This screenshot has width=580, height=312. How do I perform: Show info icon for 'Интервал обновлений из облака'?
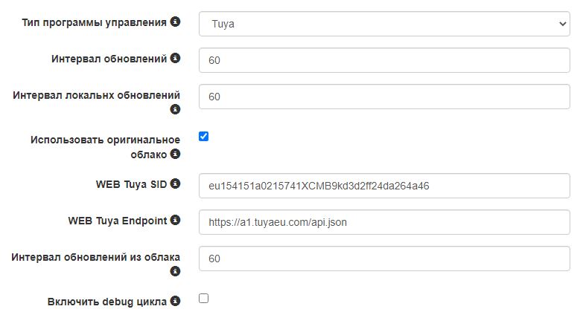click(176, 271)
